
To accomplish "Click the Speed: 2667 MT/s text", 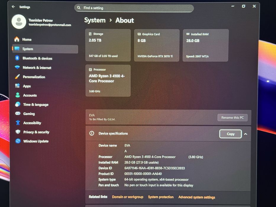I will [x=197, y=56].
